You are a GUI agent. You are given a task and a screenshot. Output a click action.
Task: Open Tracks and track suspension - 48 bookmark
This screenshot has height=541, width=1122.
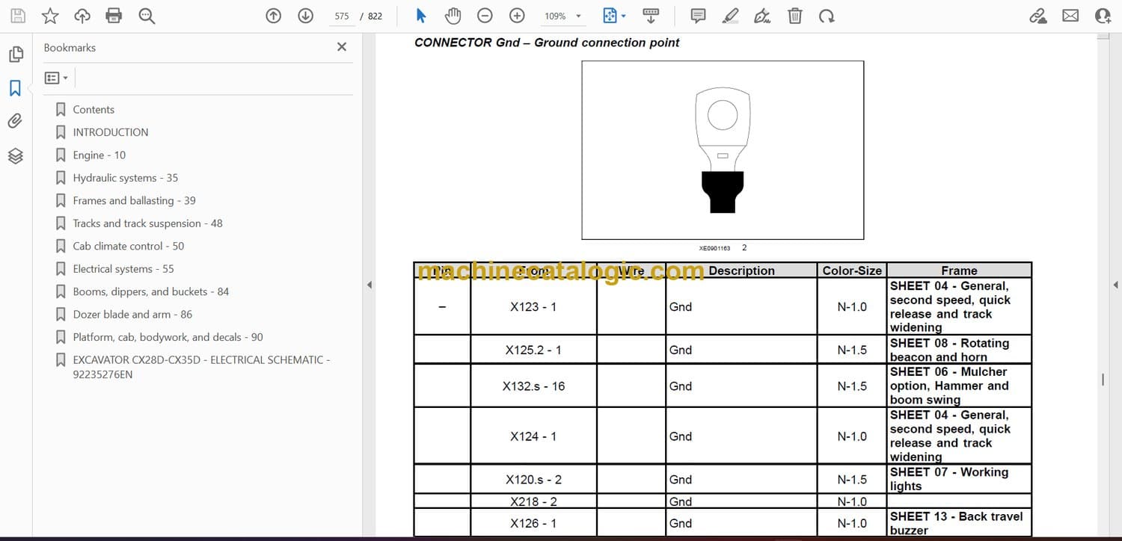147,223
